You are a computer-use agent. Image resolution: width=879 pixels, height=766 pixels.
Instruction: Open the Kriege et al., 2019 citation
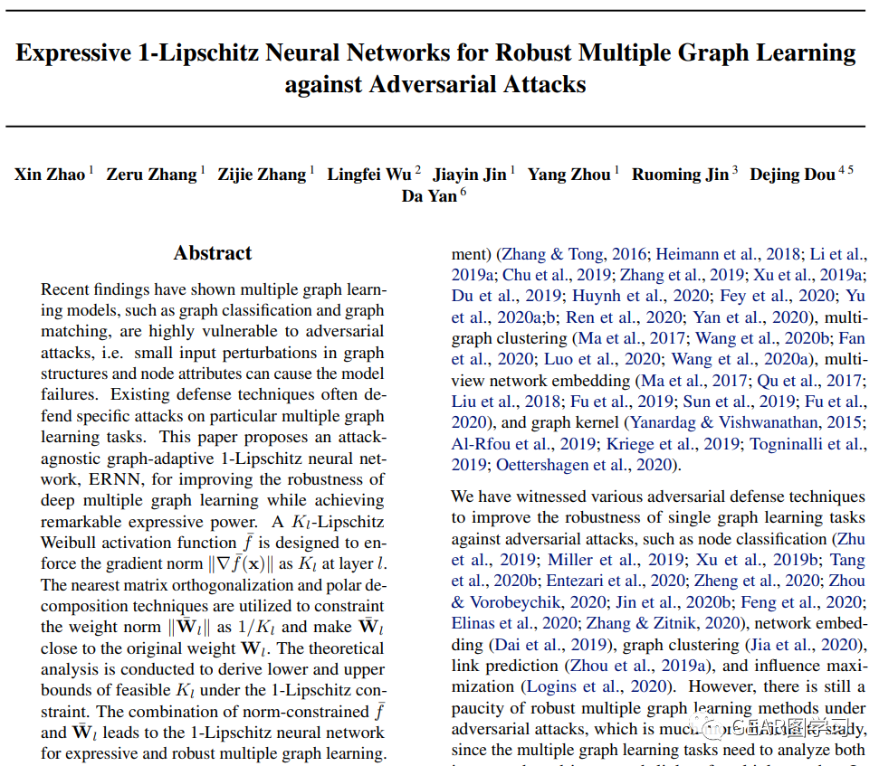coord(674,443)
